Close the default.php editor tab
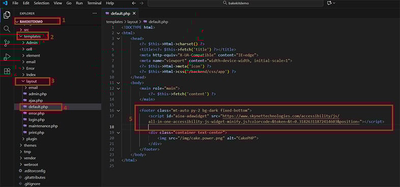 (134, 14)
